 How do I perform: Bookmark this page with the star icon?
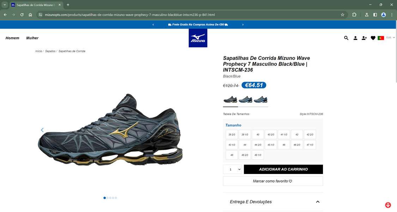343,15
